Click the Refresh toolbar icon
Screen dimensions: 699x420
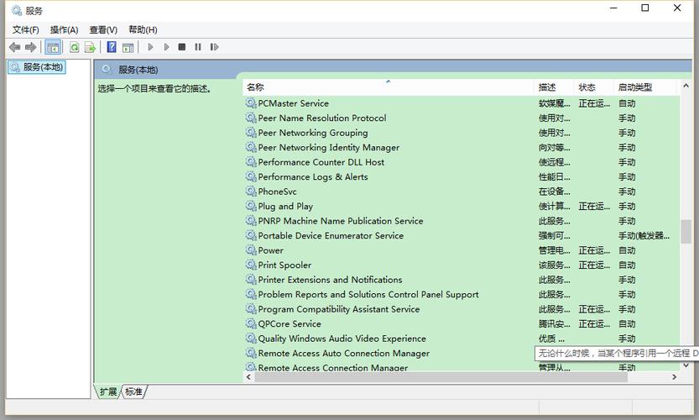coord(75,47)
